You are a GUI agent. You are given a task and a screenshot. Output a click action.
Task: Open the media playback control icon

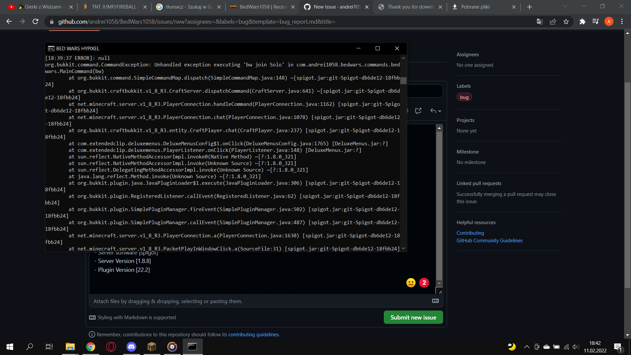596,21
